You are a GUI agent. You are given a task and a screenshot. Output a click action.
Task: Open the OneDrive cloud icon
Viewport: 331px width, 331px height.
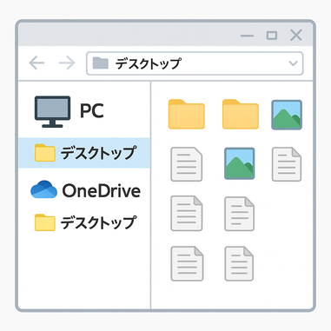click(x=43, y=189)
